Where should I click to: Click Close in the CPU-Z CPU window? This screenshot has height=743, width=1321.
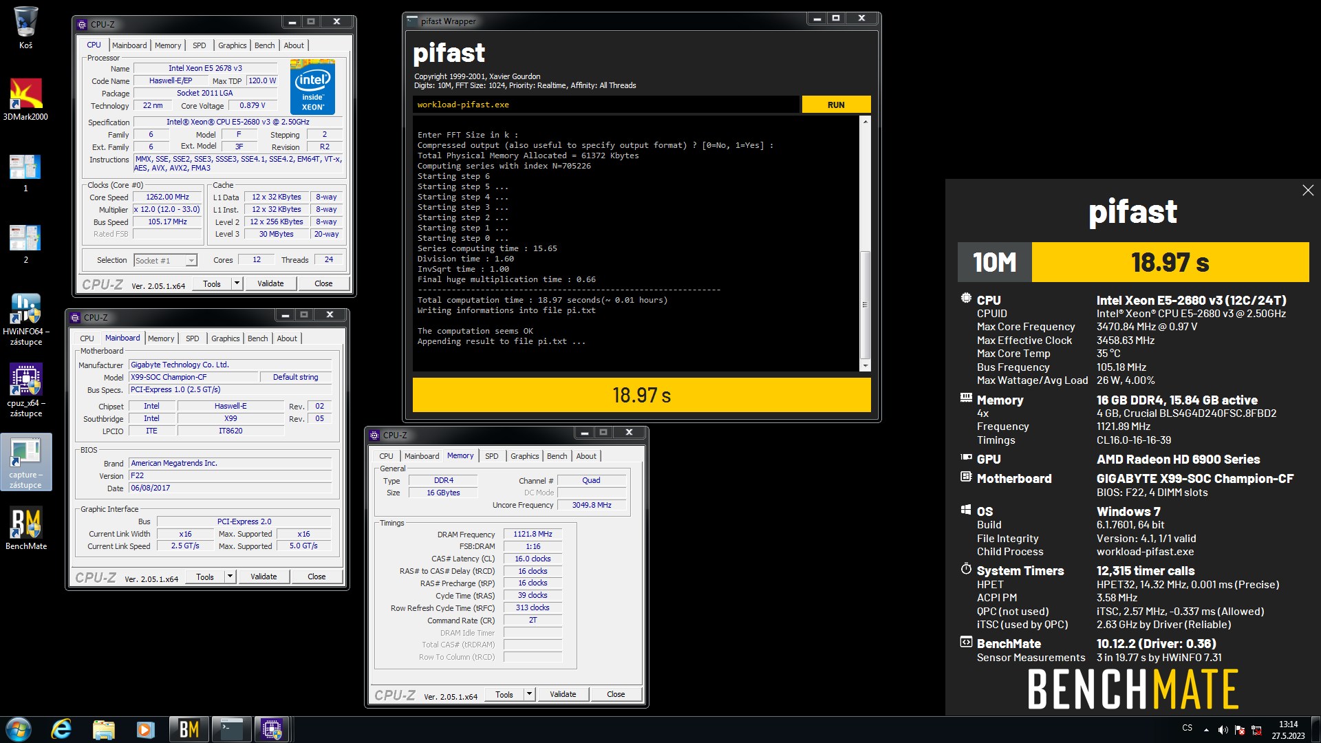(323, 283)
